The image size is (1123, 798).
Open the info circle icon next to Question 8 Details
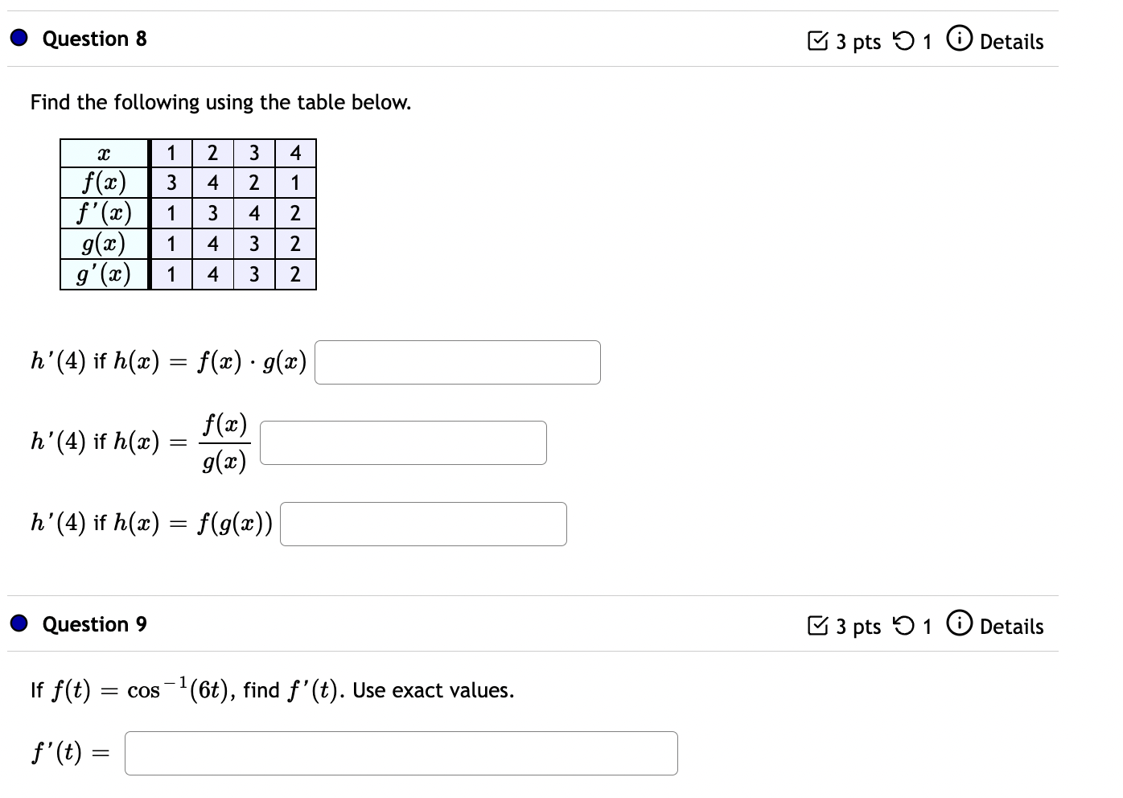pyautogui.click(x=959, y=40)
